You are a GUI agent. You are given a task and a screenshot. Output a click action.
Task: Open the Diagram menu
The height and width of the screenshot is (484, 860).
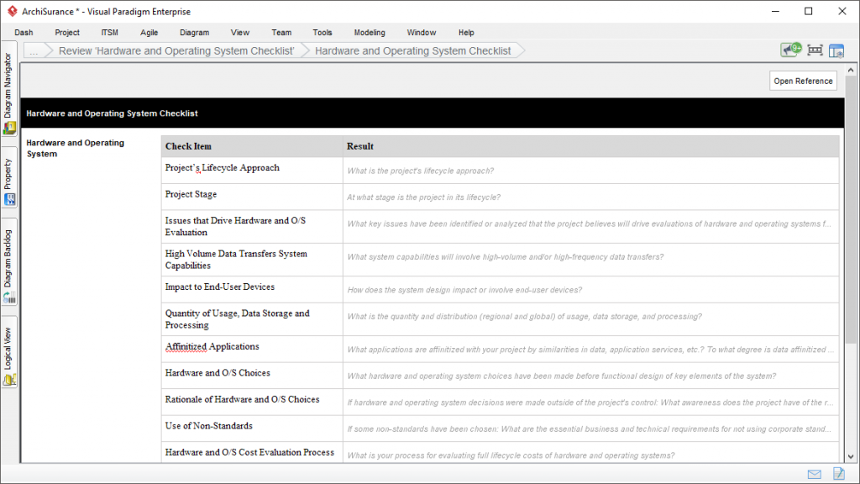tap(194, 33)
